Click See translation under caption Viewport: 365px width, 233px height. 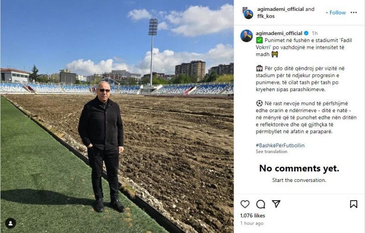tap(271, 152)
